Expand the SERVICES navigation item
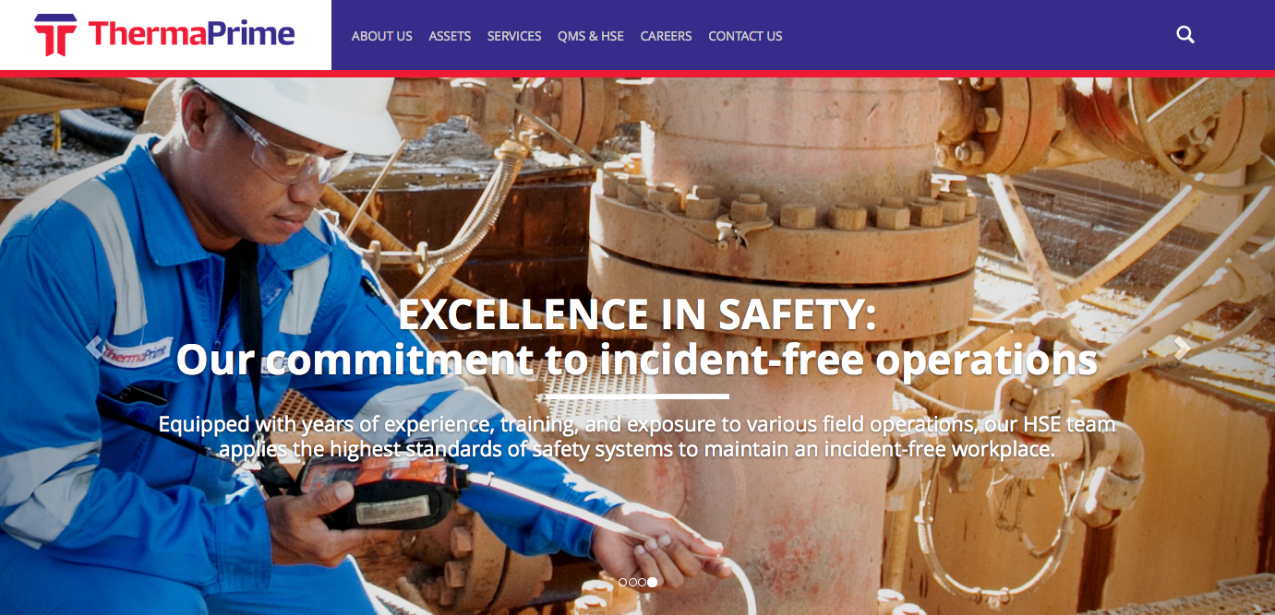 514,36
